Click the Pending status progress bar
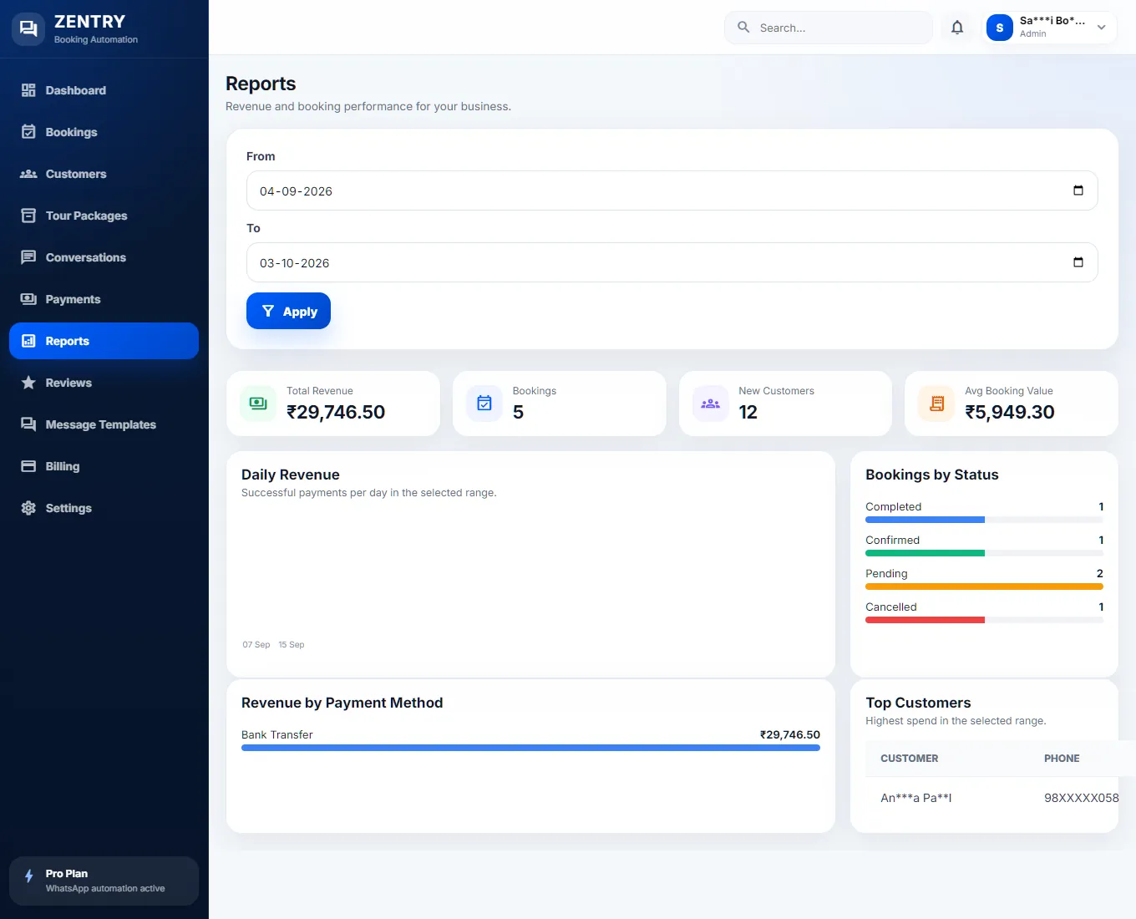The width and height of the screenshot is (1136, 919). pos(984,586)
